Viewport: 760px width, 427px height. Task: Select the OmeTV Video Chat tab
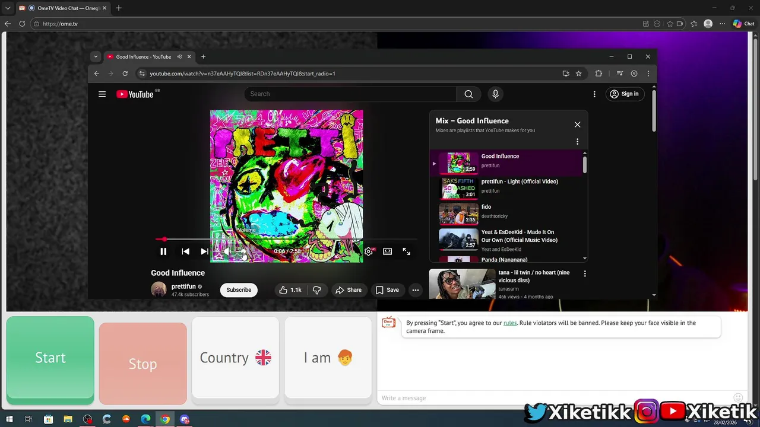coord(63,8)
